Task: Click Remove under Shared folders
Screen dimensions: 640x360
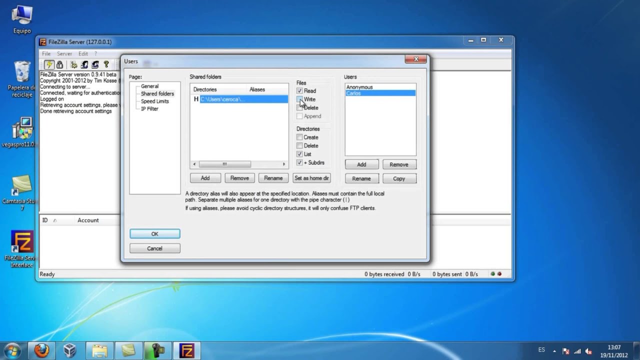Action: coord(239,178)
